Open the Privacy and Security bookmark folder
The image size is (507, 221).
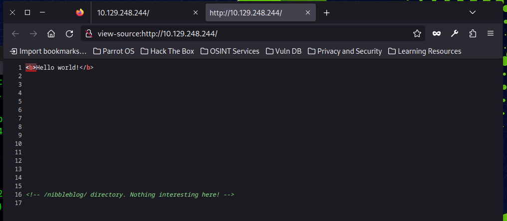click(x=345, y=51)
